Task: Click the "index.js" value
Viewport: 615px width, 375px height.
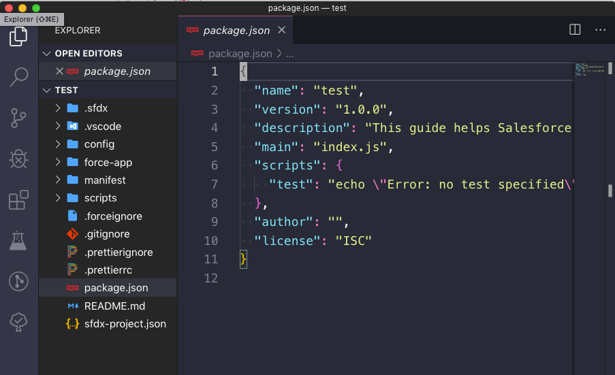Action: pyautogui.click(x=350, y=146)
